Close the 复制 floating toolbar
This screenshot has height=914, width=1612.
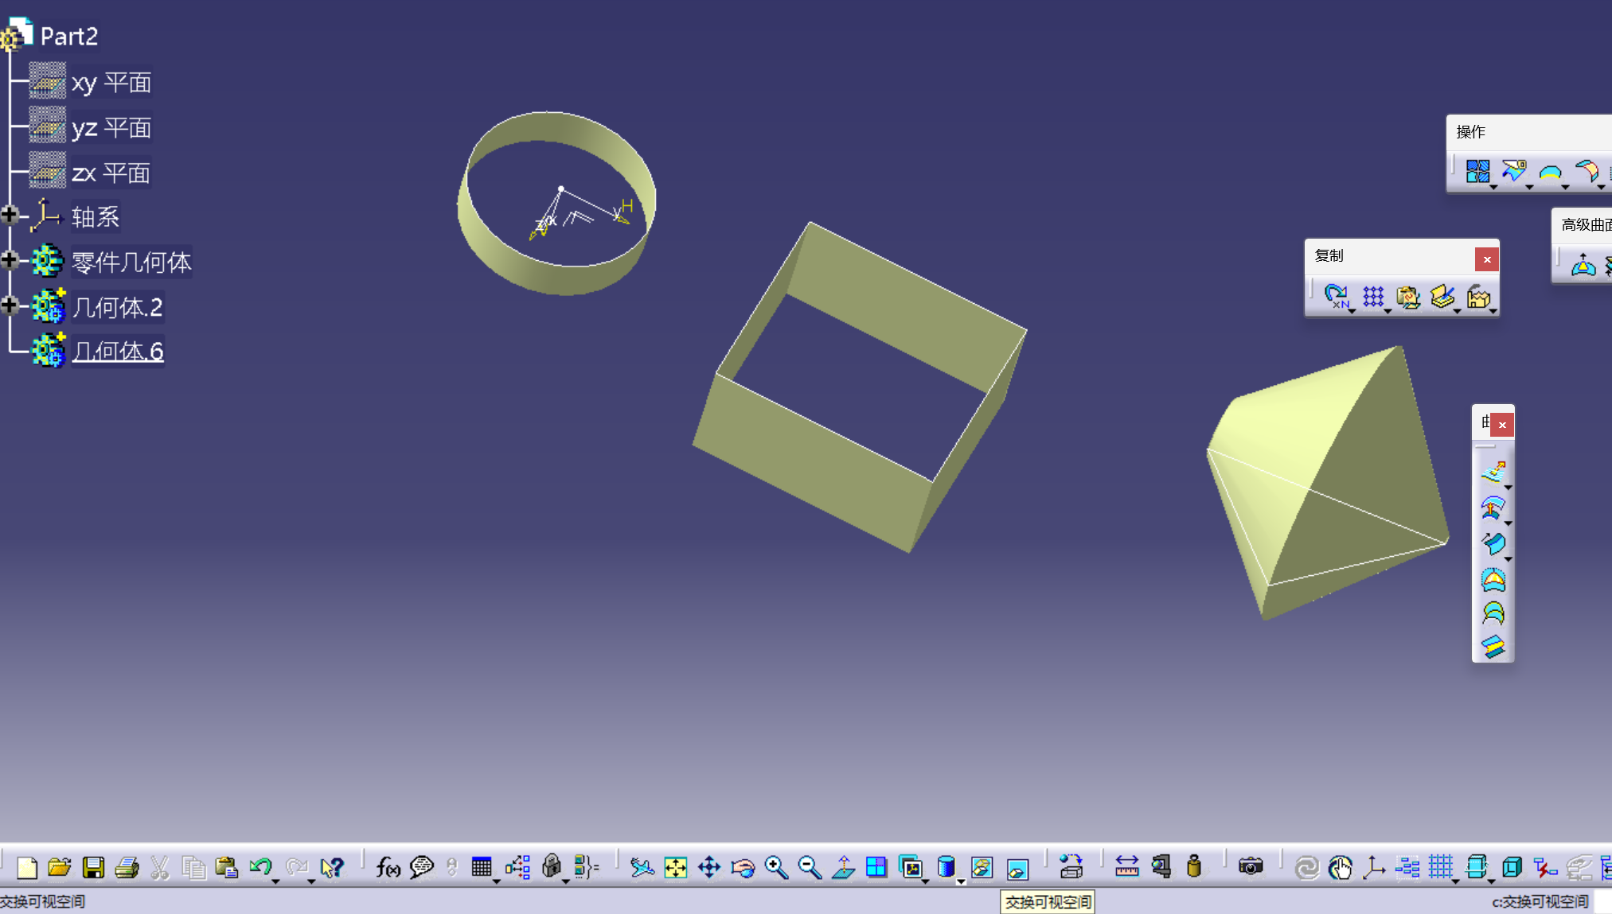[x=1486, y=259]
